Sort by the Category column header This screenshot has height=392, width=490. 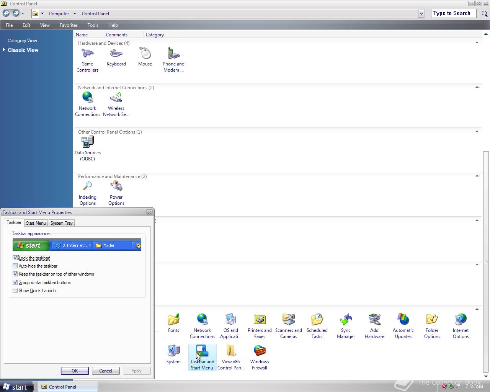(x=162, y=34)
